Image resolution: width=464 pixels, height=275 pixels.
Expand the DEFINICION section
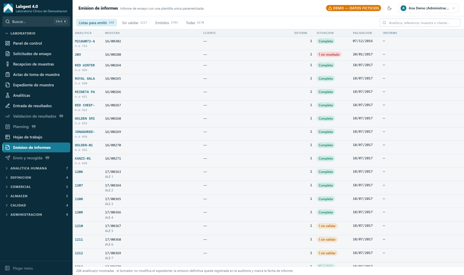click(36, 177)
